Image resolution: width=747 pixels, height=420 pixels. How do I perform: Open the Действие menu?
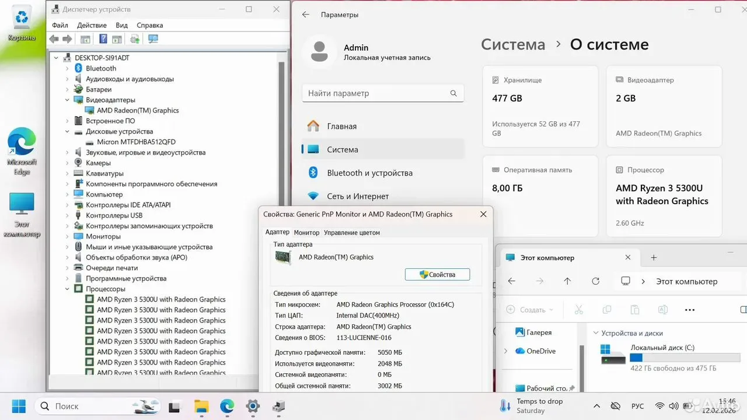coord(92,26)
